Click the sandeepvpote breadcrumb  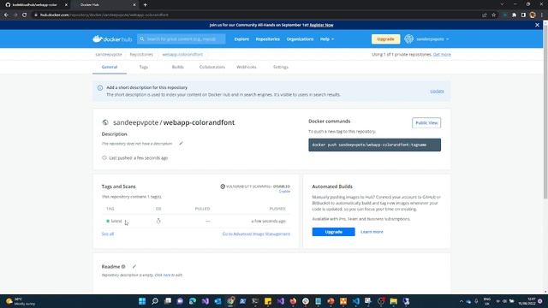click(109, 55)
